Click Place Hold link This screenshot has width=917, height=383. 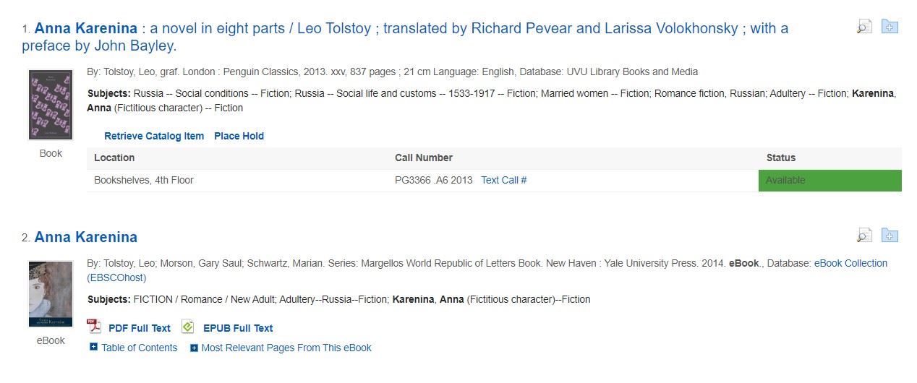point(239,136)
